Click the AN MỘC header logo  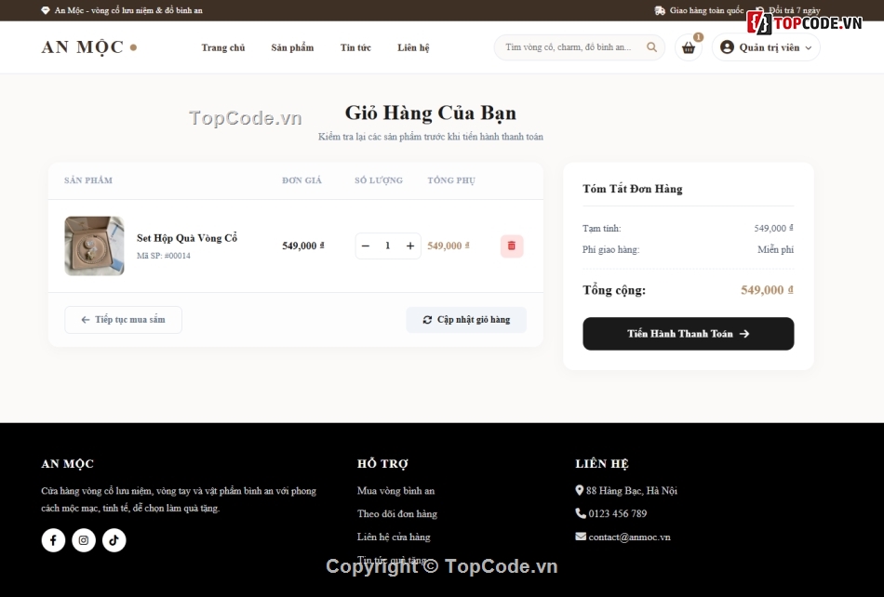(89, 47)
